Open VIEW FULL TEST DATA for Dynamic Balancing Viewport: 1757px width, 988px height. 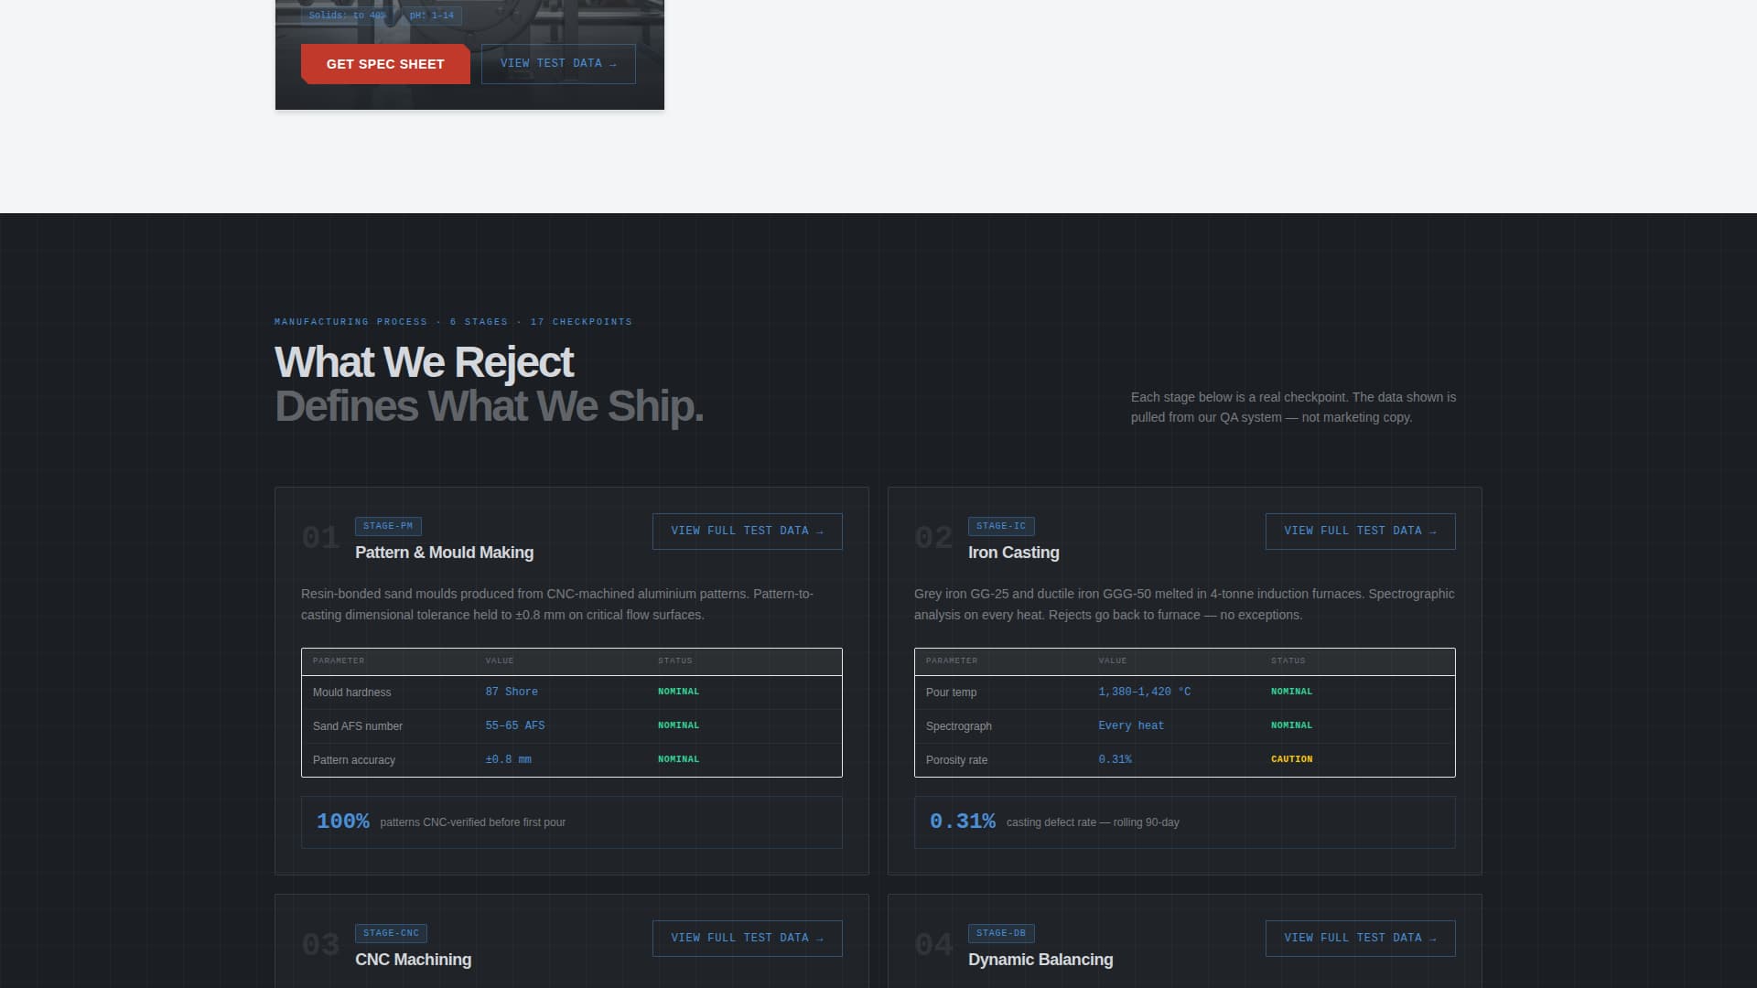click(1359, 938)
